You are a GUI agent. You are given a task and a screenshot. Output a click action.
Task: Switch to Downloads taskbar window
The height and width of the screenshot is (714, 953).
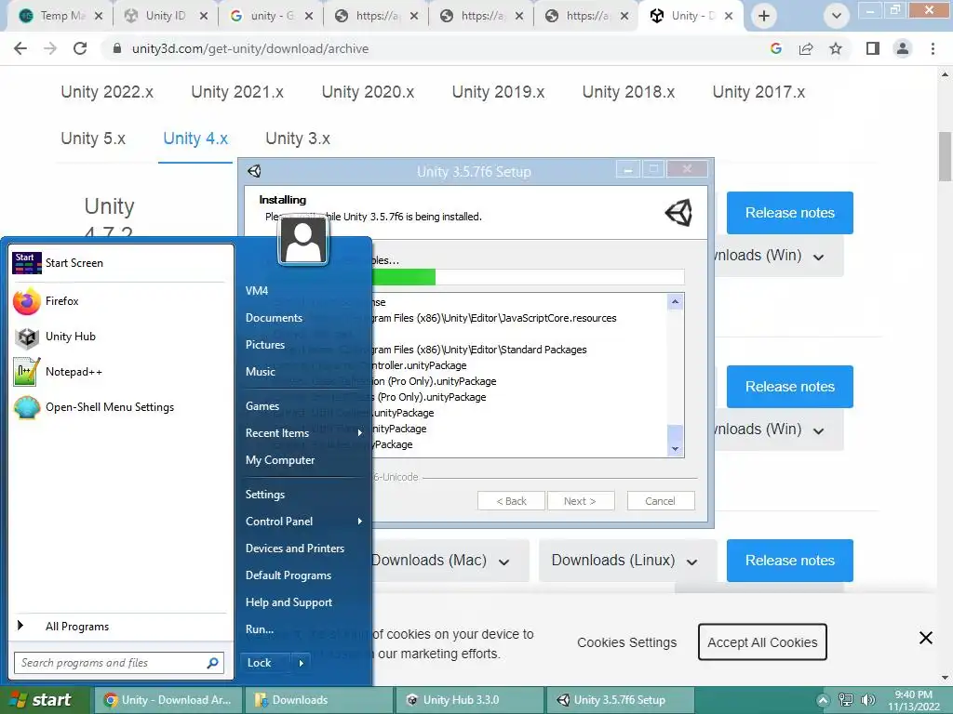[x=318, y=700]
